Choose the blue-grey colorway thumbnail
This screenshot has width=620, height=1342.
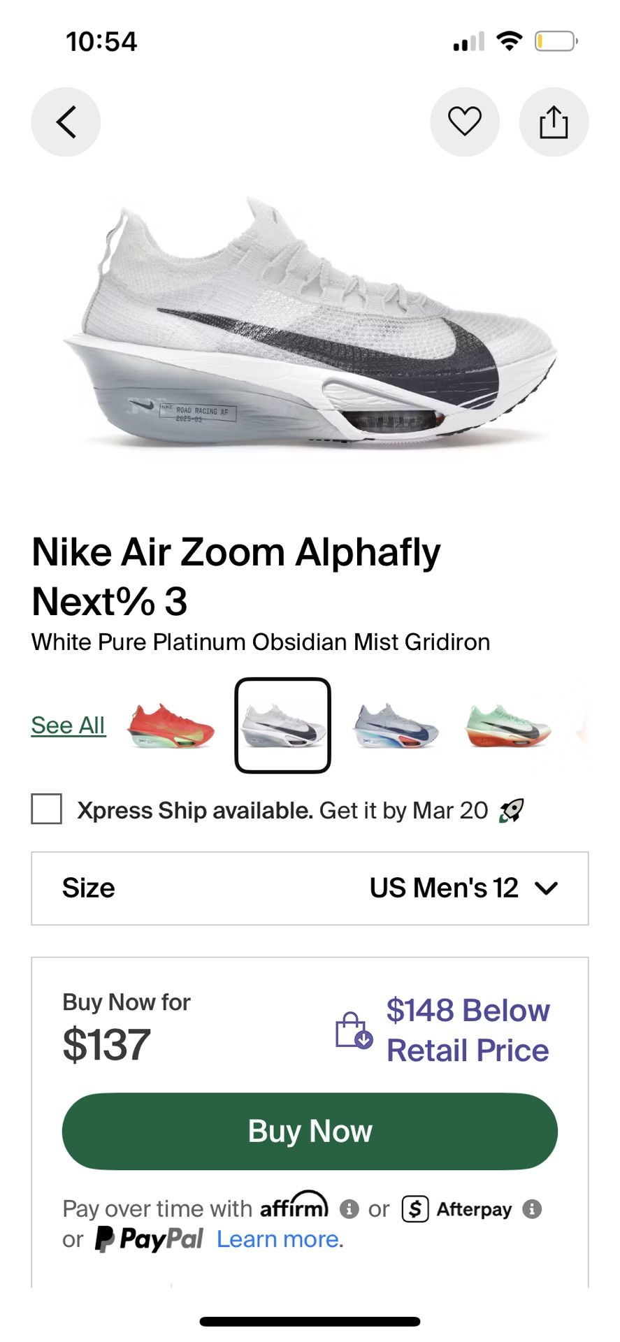(396, 727)
